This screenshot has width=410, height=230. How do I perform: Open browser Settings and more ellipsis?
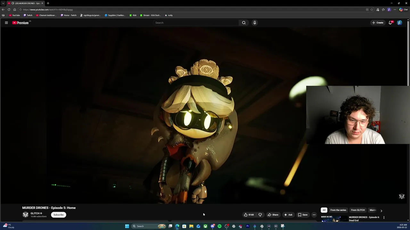pos(395,10)
